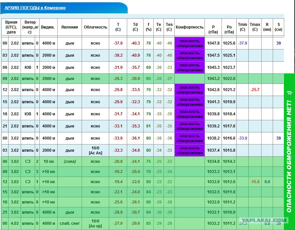Click pressure value 1047.8
295x230 pixels.
(213, 43)
